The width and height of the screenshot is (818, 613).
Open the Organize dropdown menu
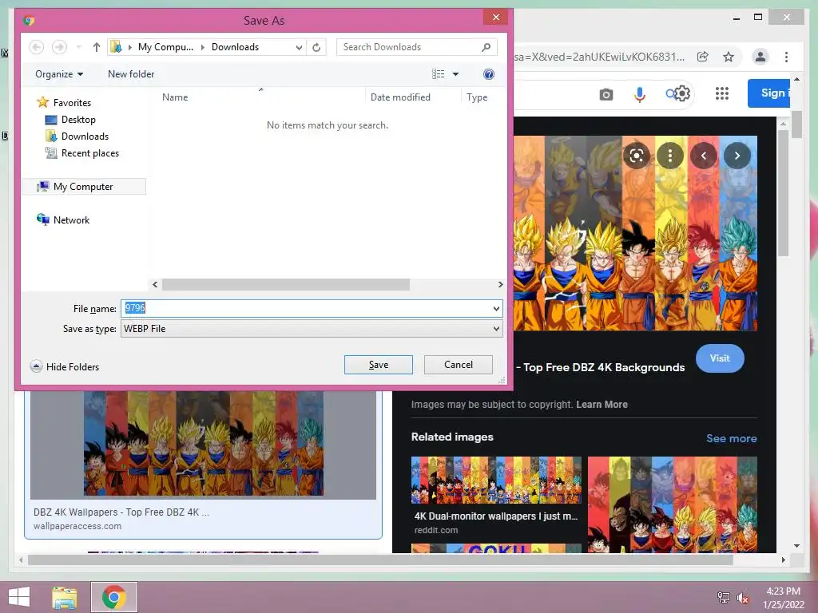pos(59,74)
